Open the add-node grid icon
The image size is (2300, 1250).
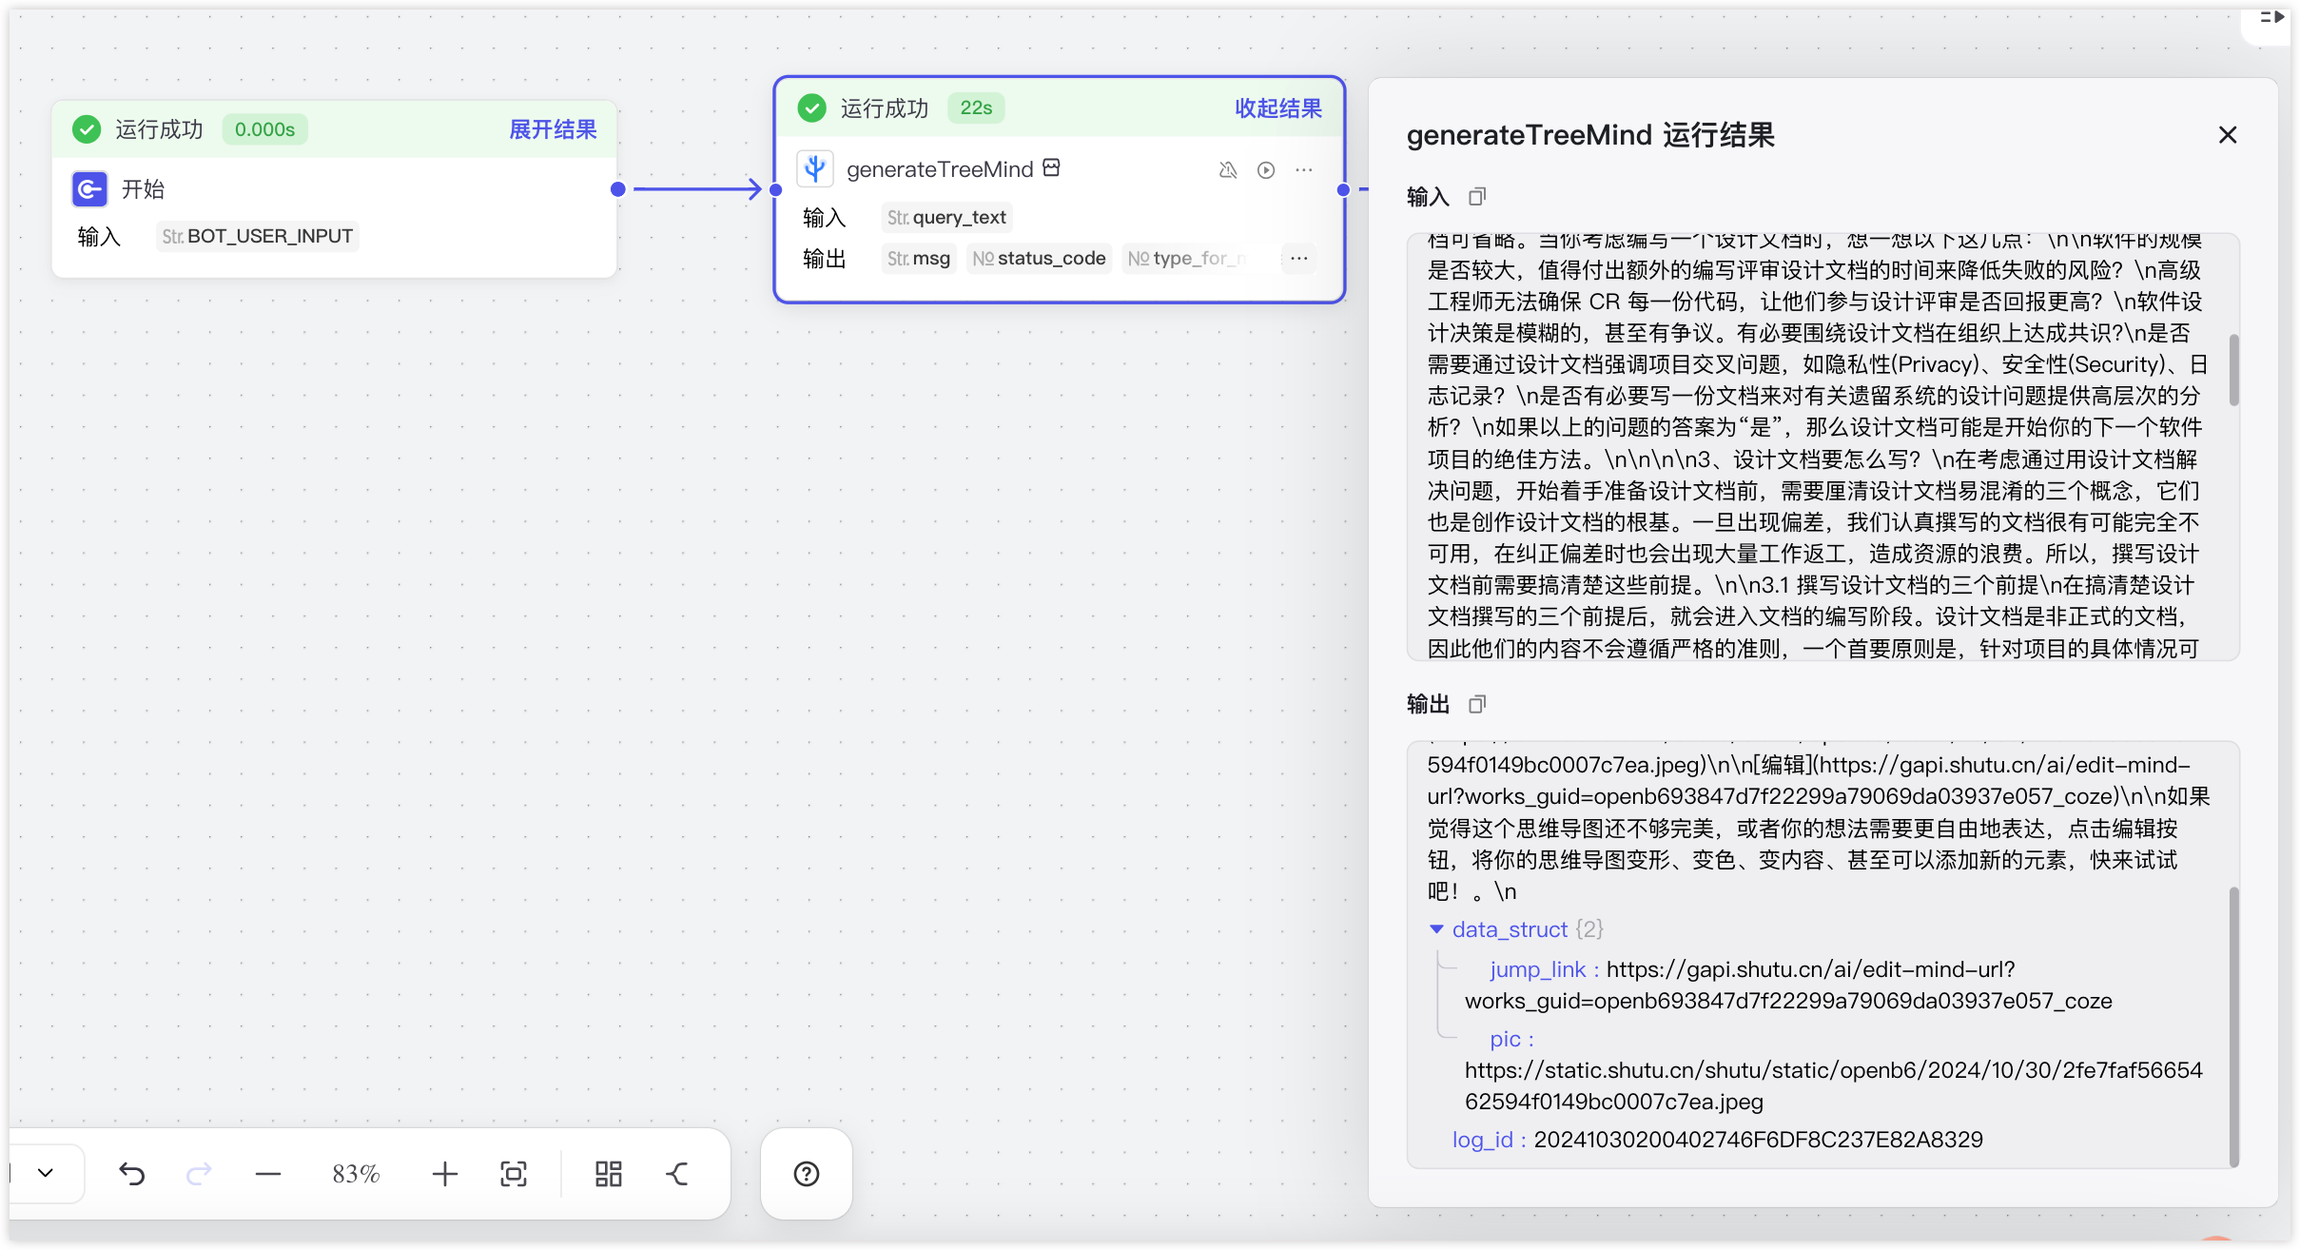609,1174
